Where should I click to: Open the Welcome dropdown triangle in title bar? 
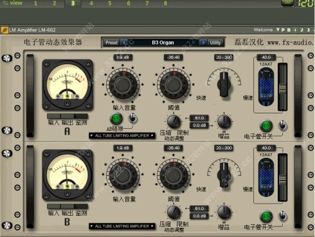coord(278,30)
